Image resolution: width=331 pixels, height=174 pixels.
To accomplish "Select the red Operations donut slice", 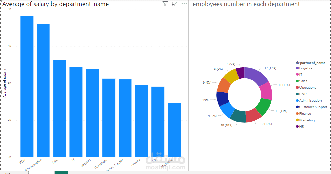I will pyautogui.click(x=253, y=116).
